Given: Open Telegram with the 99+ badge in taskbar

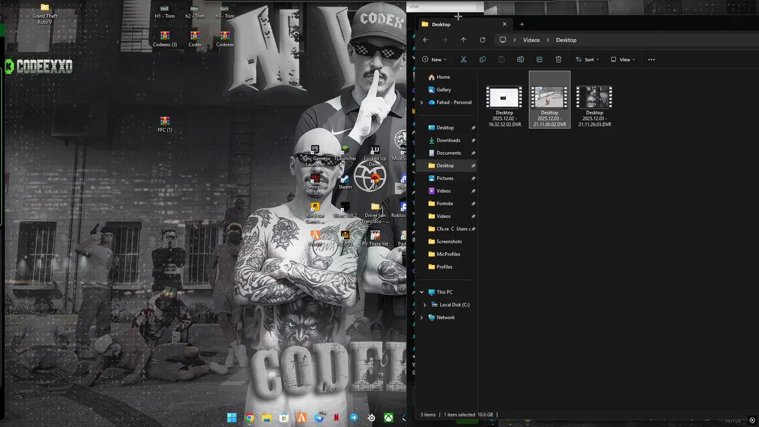Looking at the screenshot, I should click(319, 418).
